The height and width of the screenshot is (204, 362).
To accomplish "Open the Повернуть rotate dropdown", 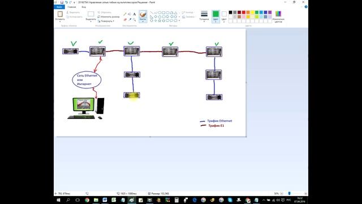I will click(106, 21).
